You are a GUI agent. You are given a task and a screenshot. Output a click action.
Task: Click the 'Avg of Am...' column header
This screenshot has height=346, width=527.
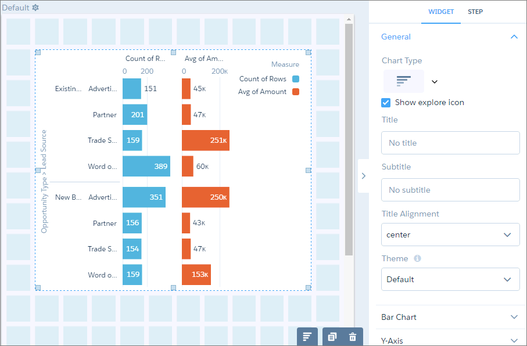(204, 59)
